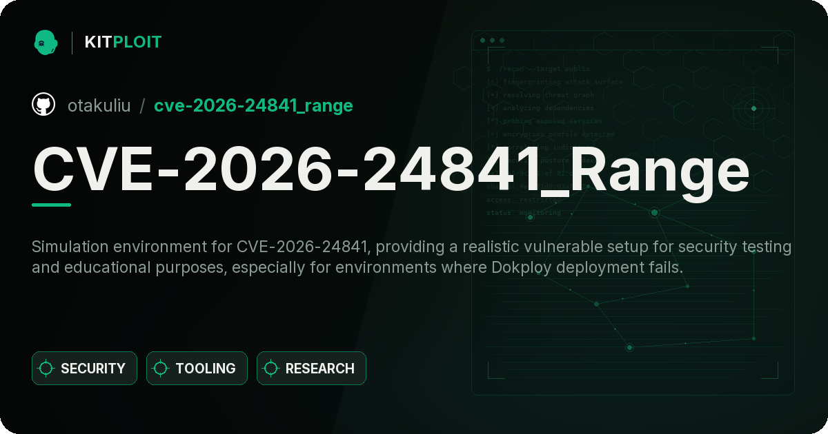Open the cve-2026-24841_range repository link
Viewport: 828px width, 434px height.
pyautogui.click(x=253, y=105)
